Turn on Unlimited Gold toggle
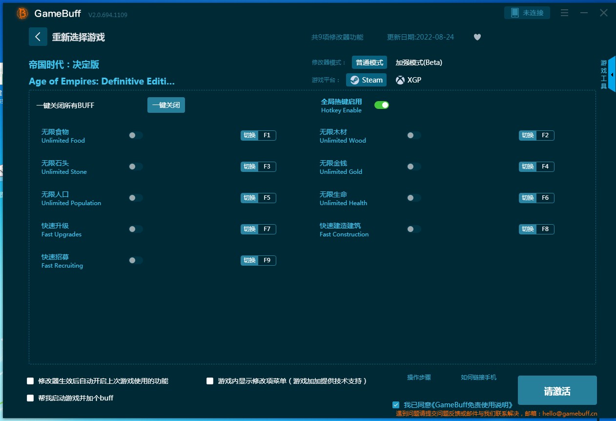 point(413,167)
